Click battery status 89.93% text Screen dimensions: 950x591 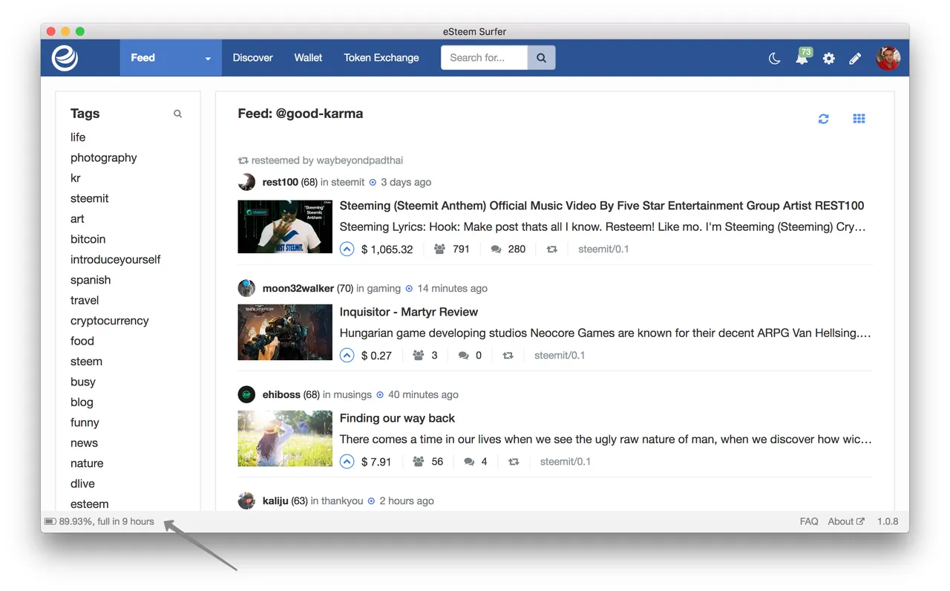coord(106,521)
